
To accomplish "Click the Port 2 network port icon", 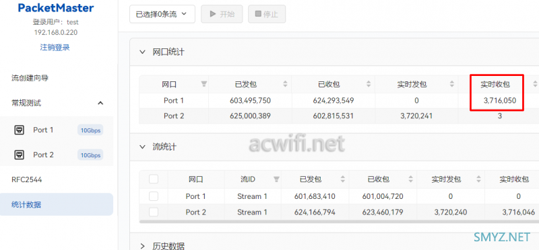I will 19,155.
